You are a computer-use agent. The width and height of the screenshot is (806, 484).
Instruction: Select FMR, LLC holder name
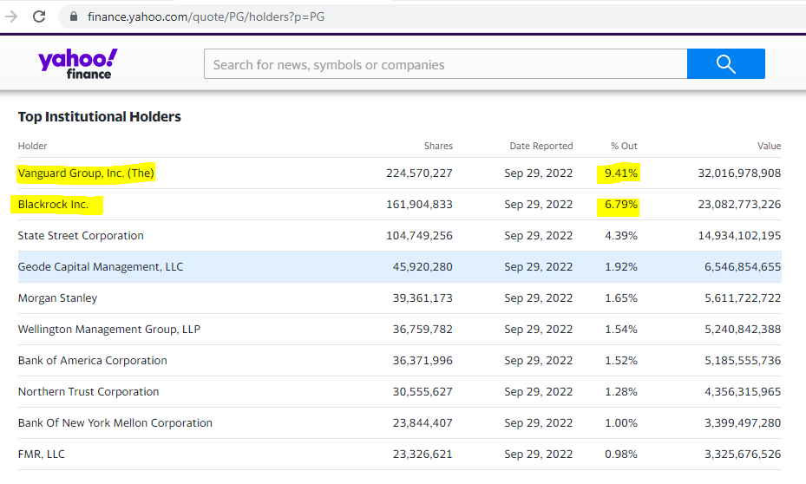(x=41, y=455)
